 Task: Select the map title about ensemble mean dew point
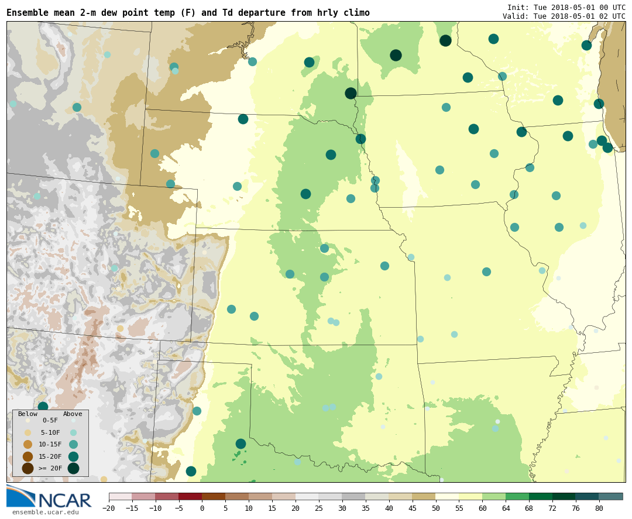(x=188, y=12)
